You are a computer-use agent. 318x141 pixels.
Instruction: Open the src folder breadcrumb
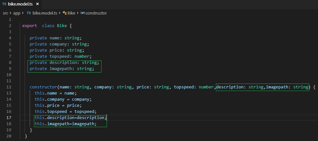5,13
